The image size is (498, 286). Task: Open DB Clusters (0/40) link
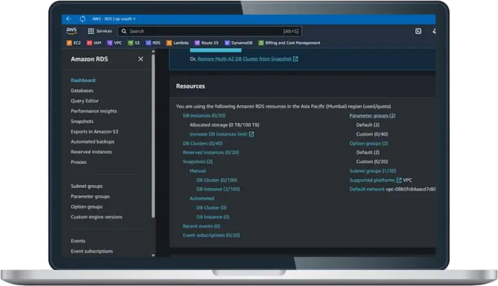pyautogui.click(x=203, y=143)
